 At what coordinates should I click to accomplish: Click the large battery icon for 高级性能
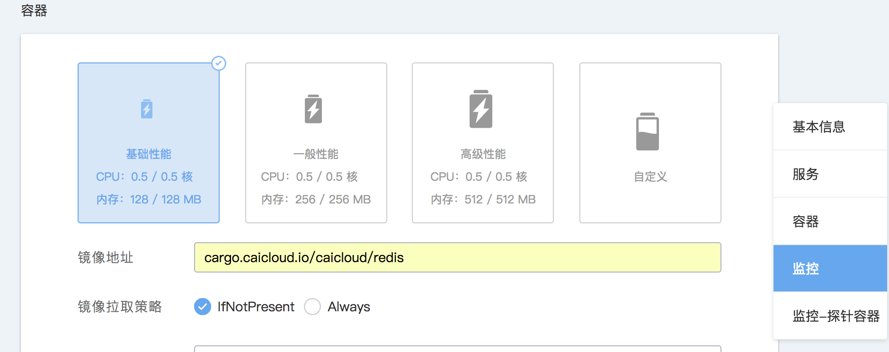click(481, 109)
